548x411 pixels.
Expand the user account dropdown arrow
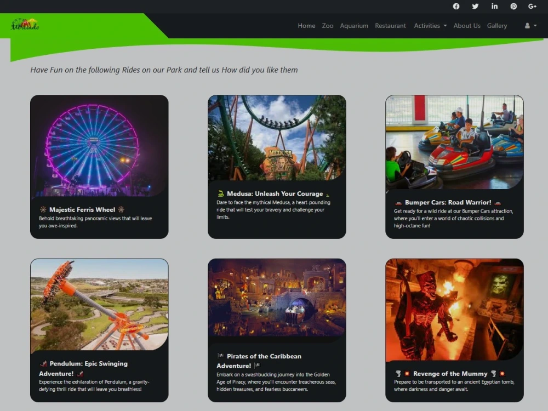(535, 26)
